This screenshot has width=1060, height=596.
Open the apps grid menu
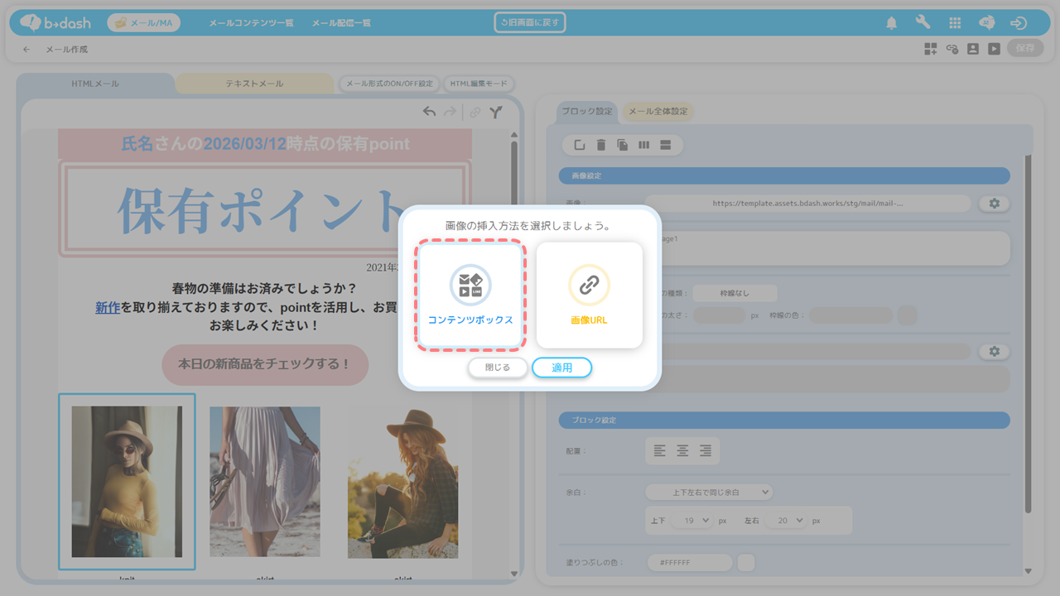[955, 23]
